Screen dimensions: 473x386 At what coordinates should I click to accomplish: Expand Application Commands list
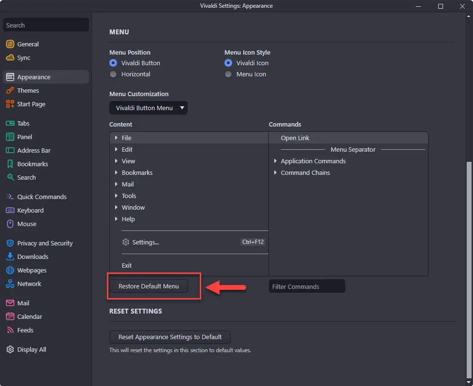[275, 161]
